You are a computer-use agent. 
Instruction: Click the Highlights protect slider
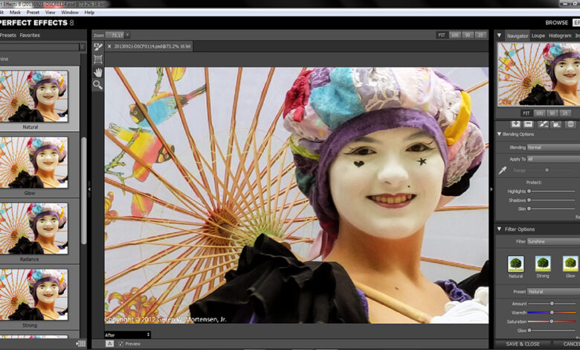(552, 191)
